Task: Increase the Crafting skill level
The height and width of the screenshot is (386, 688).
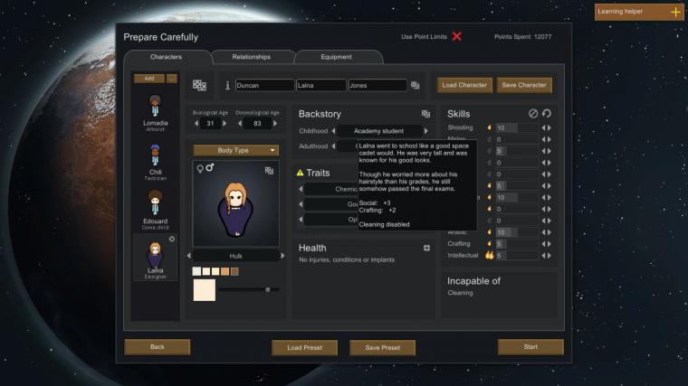Action: 549,244
